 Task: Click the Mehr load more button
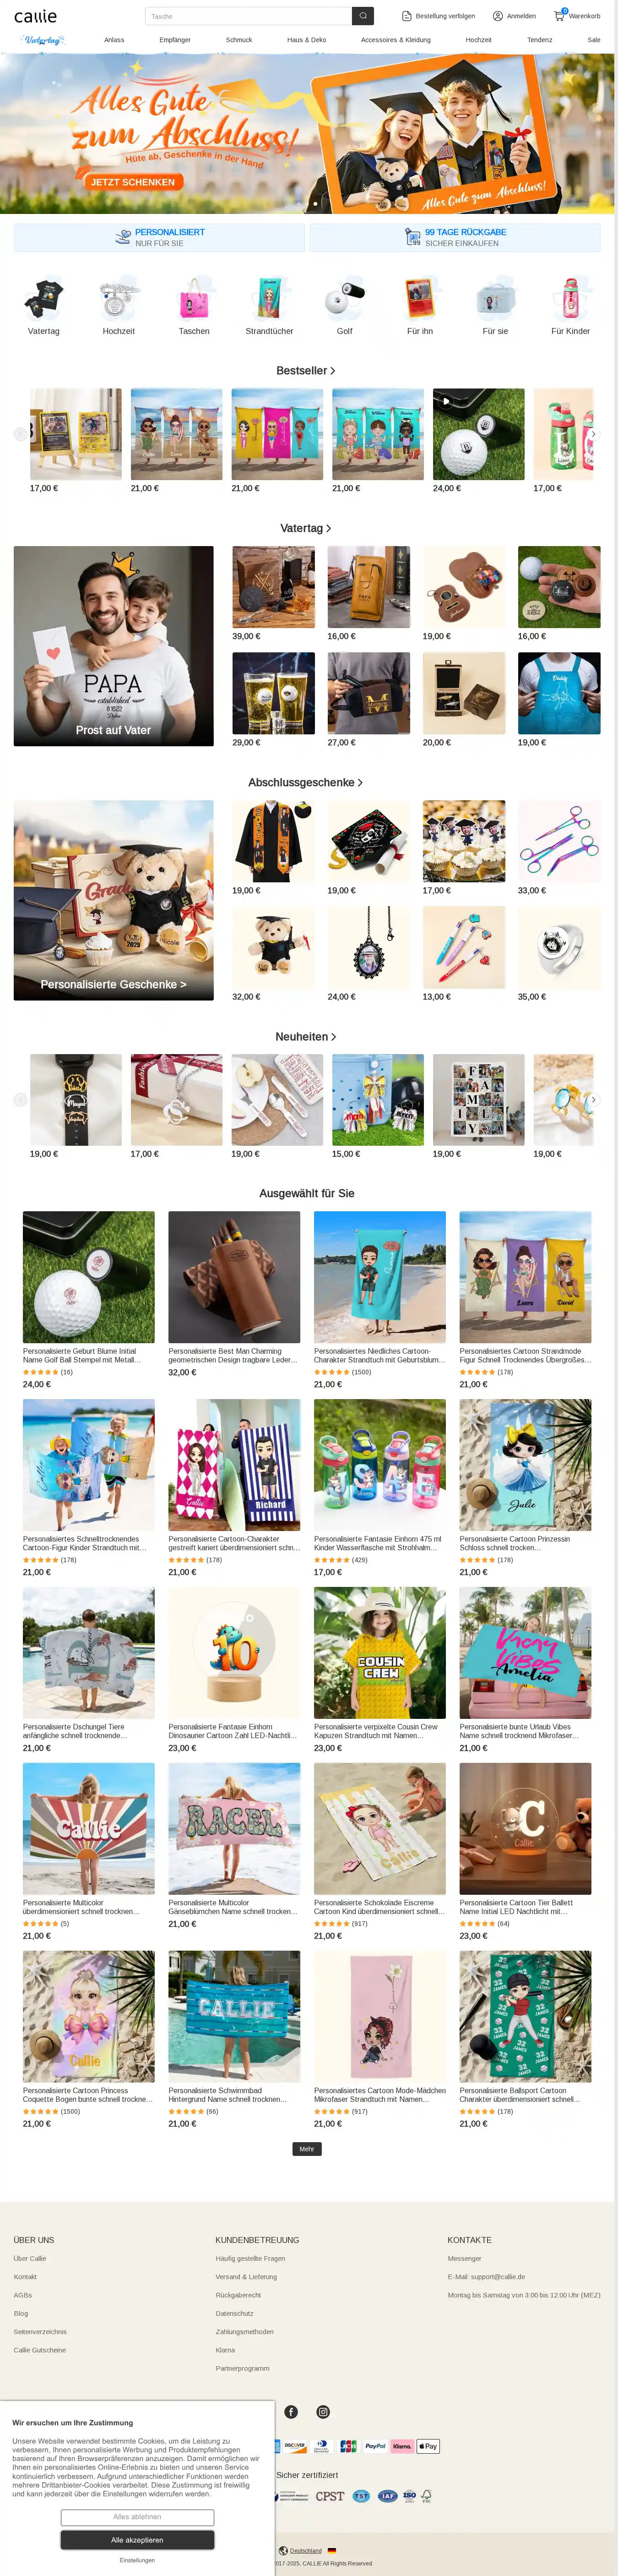point(307,2148)
